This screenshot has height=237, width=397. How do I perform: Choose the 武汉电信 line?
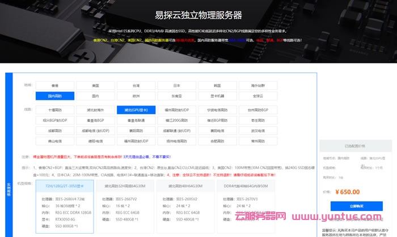tap(258, 130)
